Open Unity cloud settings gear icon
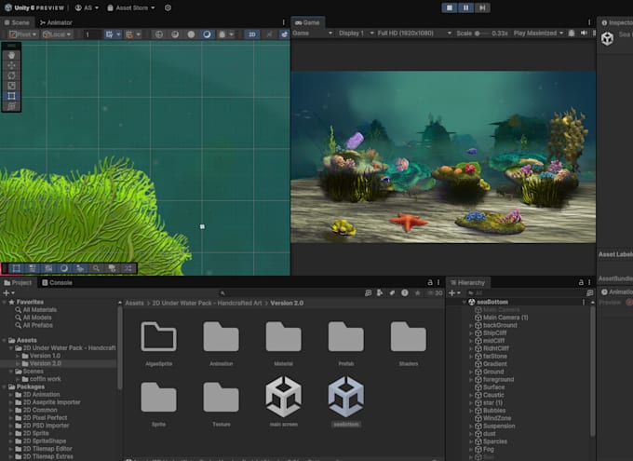Viewport: 633px width, 461px height. (168, 7)
